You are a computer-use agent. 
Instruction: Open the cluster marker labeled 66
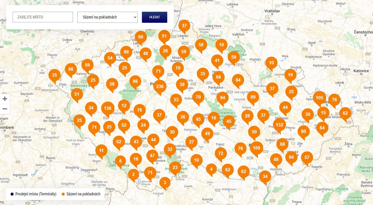click(x=71, y=69)
